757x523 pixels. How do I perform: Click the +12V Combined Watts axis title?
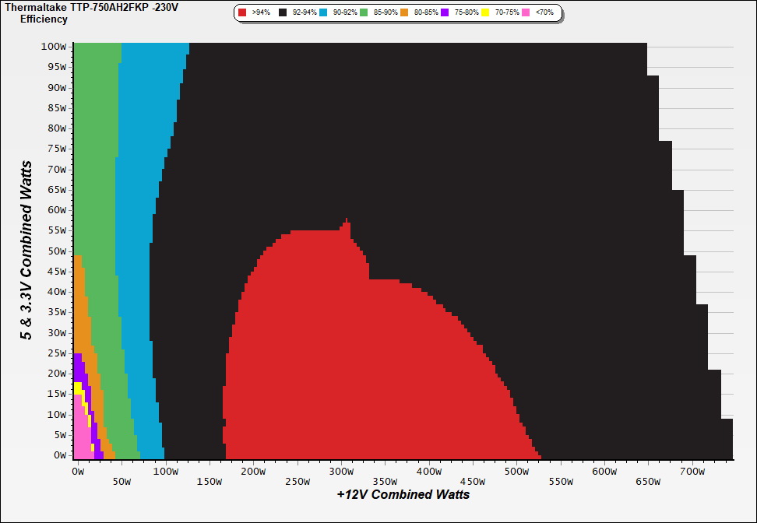(x=403, y=494)
